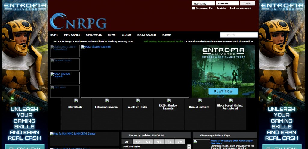This screenshot has height=149, width=308.
Task: Open the World of Tanks game tile
Action: click(x=138, y=114)
